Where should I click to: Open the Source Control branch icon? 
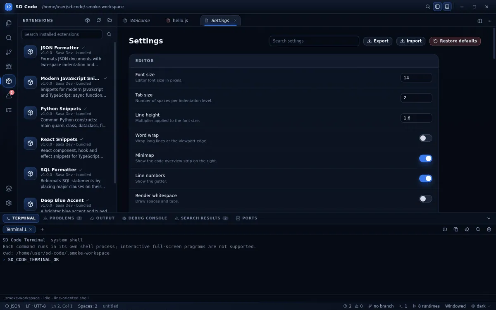point(9,52)
